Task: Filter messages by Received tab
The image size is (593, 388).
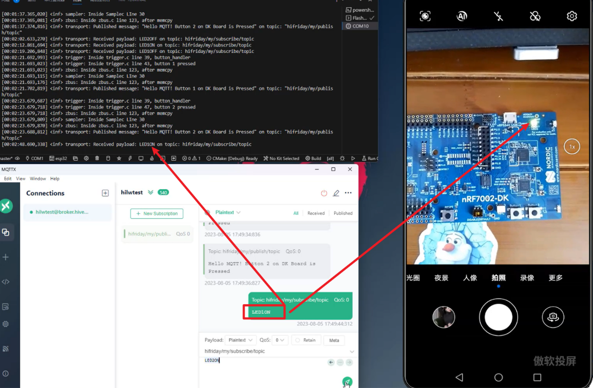Action: click(316, 213)
